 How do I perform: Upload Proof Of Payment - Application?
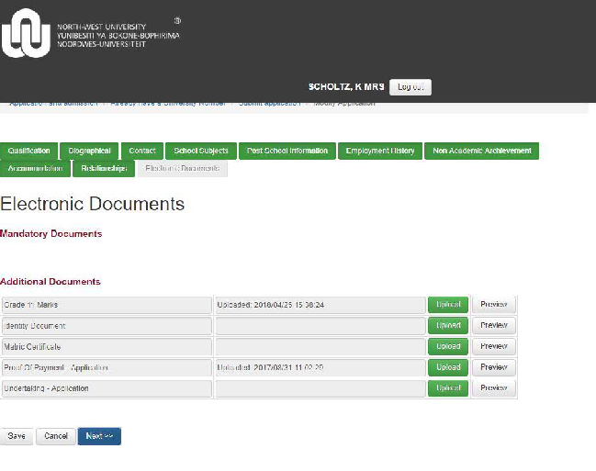[x=448, y=367]
